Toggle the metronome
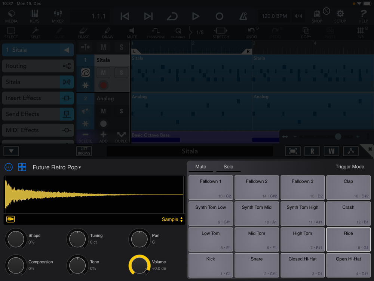The image size is (374, 281). [243, 16]
